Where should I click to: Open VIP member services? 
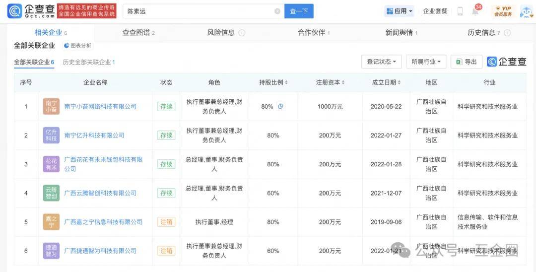tap(503, 11)
